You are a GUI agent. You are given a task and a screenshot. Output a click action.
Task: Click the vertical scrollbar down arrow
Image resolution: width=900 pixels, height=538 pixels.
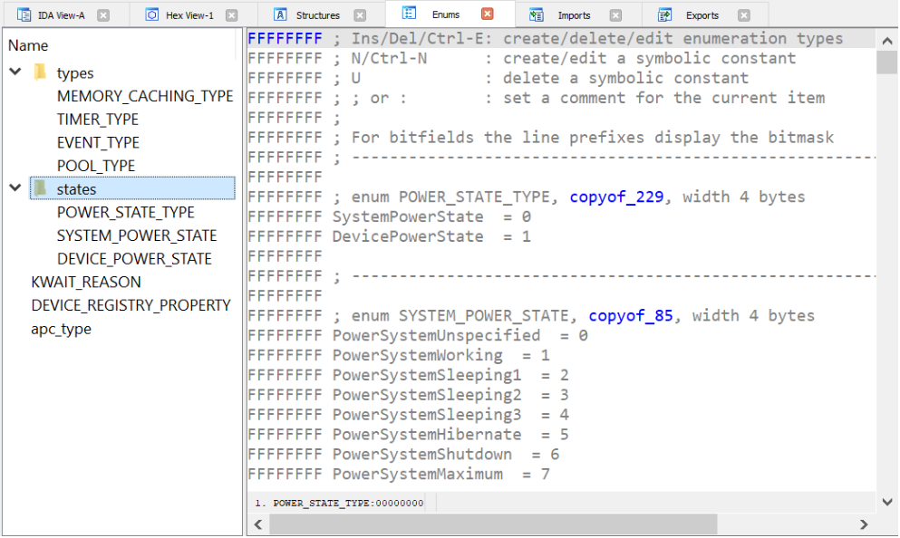point(887,502)
